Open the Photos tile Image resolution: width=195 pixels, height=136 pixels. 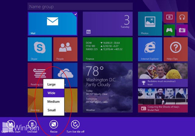pos(150,24)
